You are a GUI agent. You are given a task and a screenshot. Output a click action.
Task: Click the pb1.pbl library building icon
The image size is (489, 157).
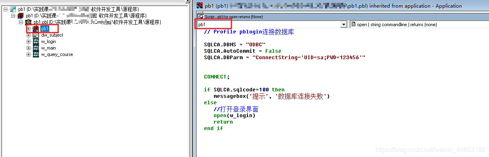point(28,22)
